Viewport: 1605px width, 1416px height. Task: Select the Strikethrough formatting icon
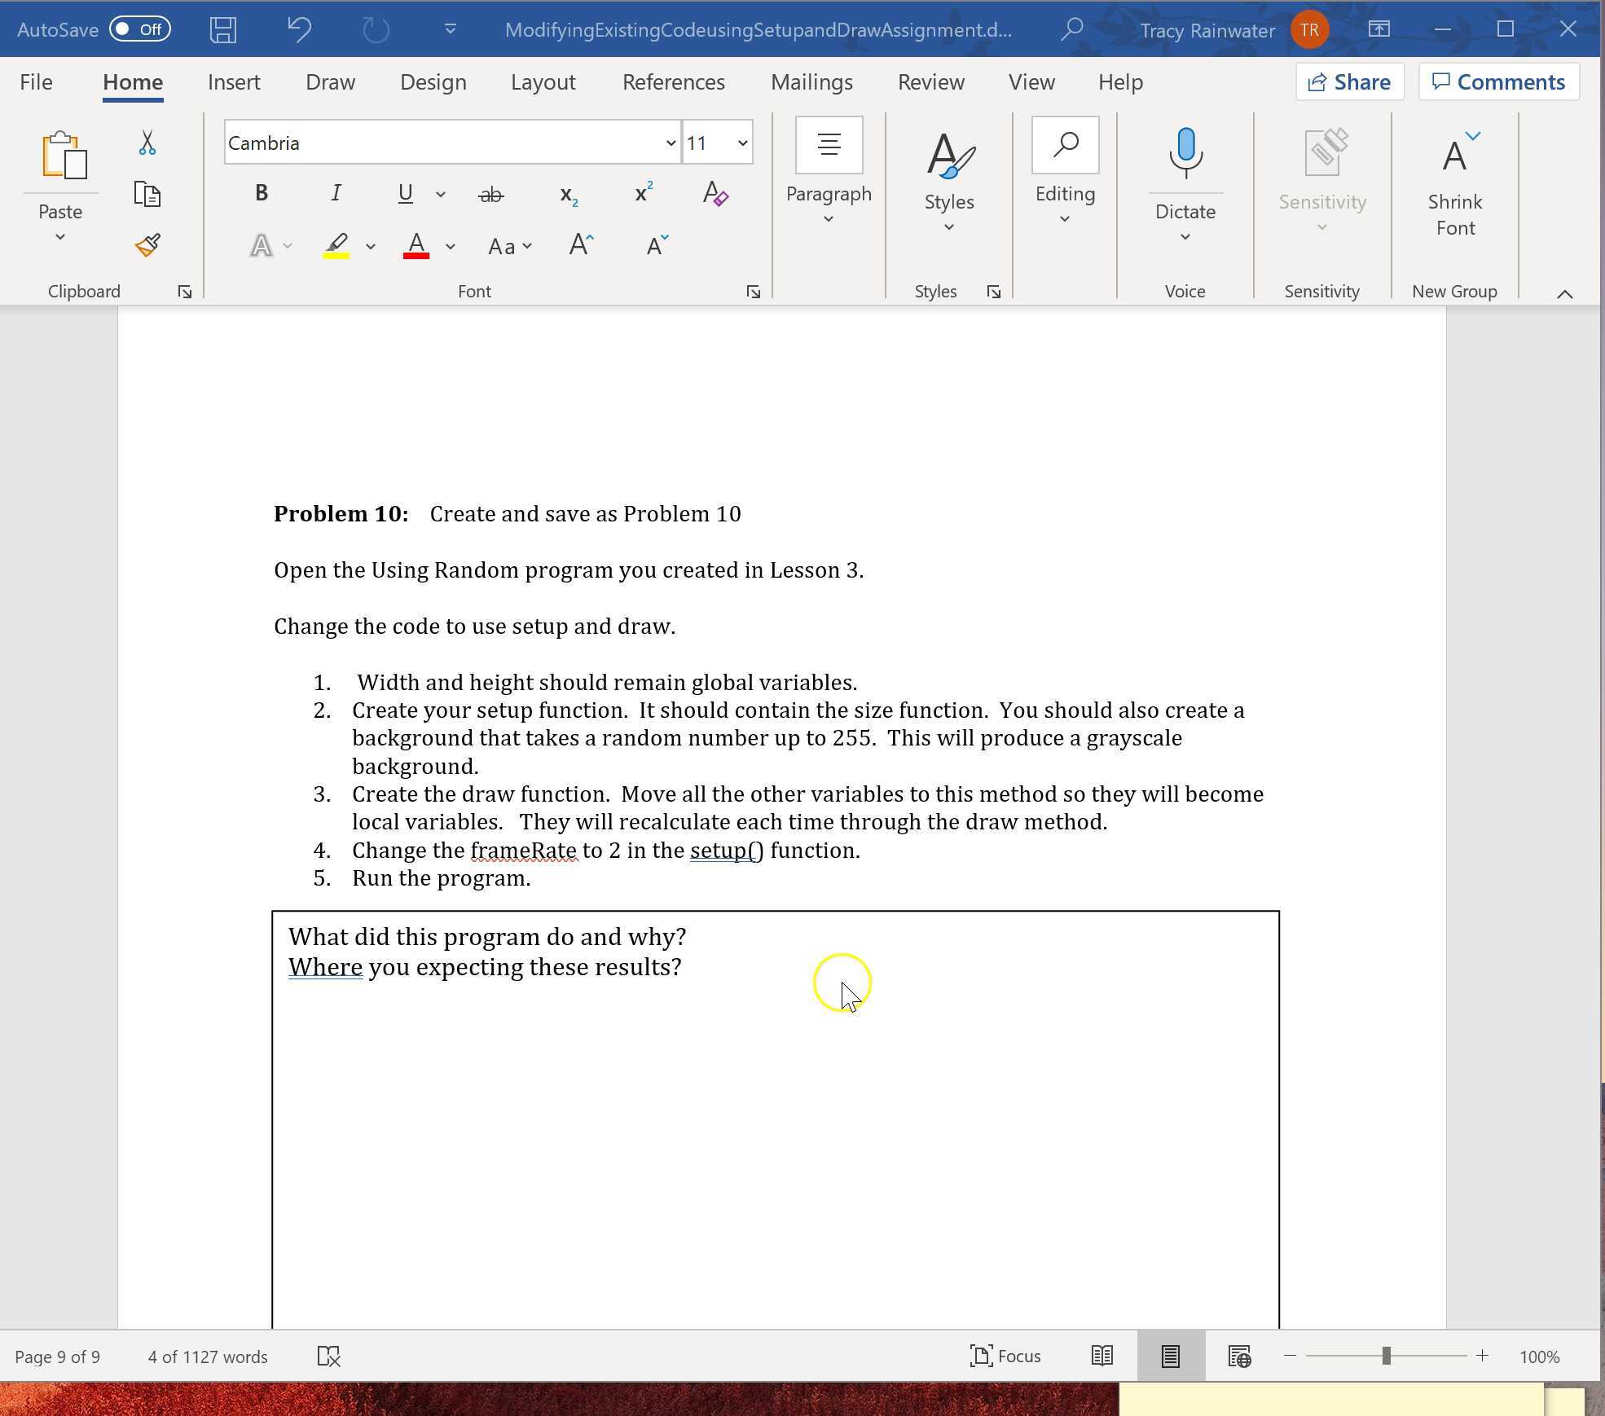coord(490,194)
